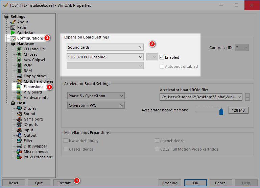The image size is (260, 188).
Task: Click the CPU and FPU chip icon
Action: point(19,49)
